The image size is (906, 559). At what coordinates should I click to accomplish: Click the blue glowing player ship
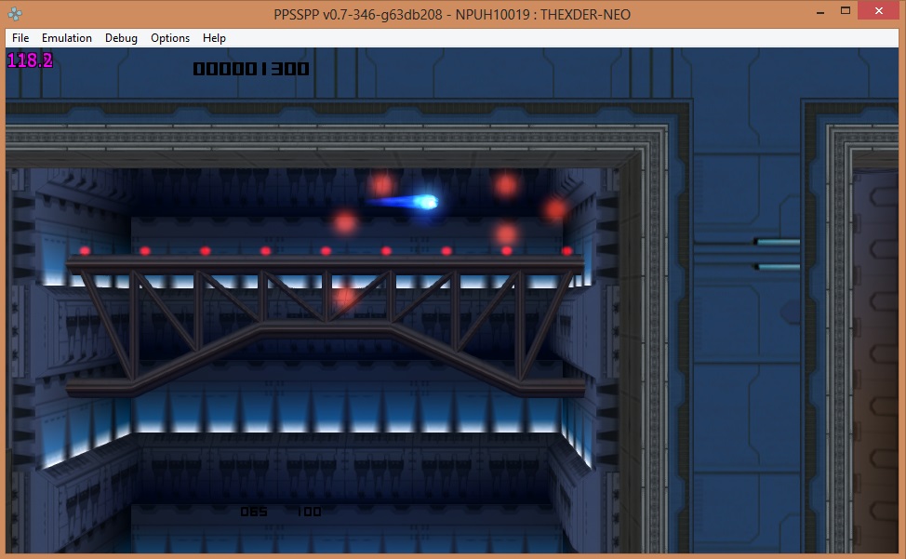[423, 201]
